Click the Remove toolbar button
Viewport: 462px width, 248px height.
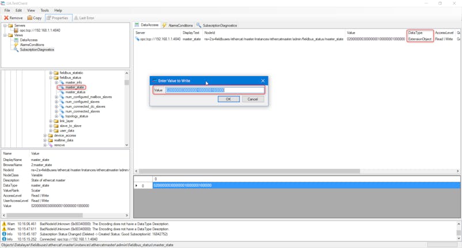coord(13,18)
